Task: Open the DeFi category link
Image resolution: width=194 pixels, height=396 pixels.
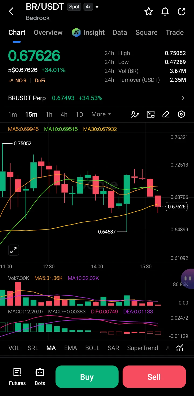Action: point(40,80)
